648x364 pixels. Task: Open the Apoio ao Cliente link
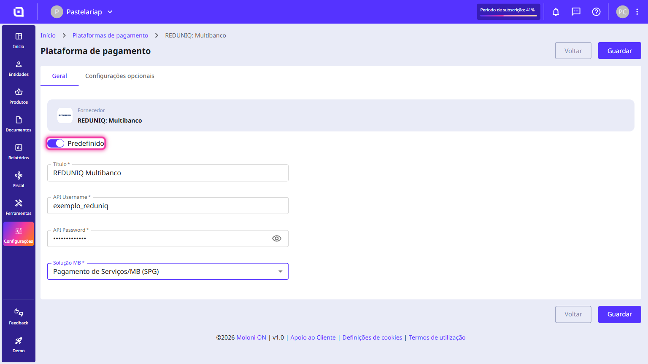[x=313, y=337]
